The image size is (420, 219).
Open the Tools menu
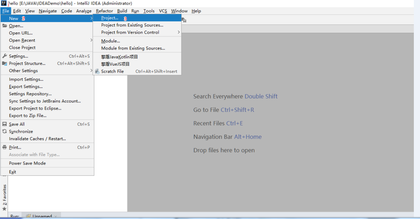149,11
